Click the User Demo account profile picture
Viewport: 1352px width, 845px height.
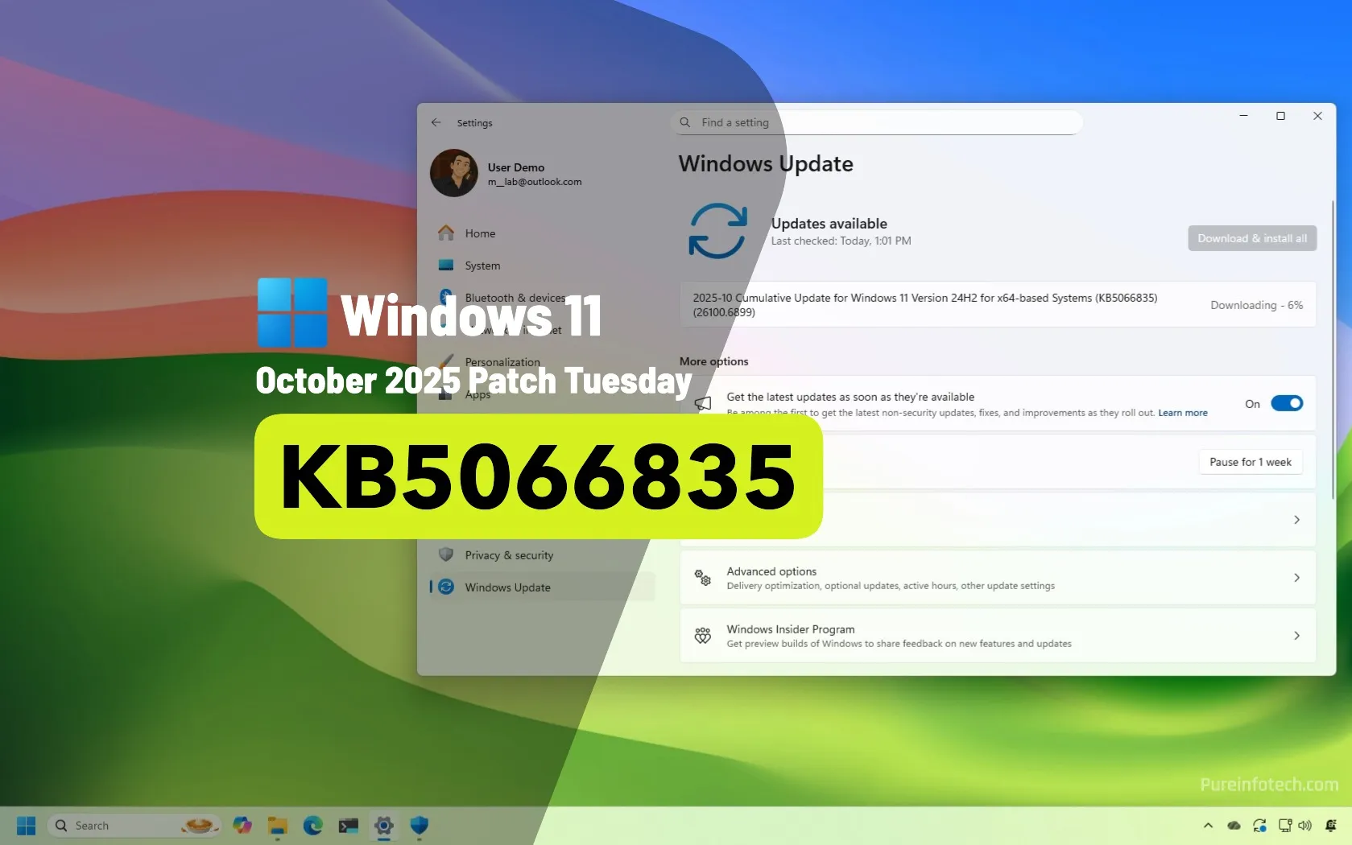point(453,173)
